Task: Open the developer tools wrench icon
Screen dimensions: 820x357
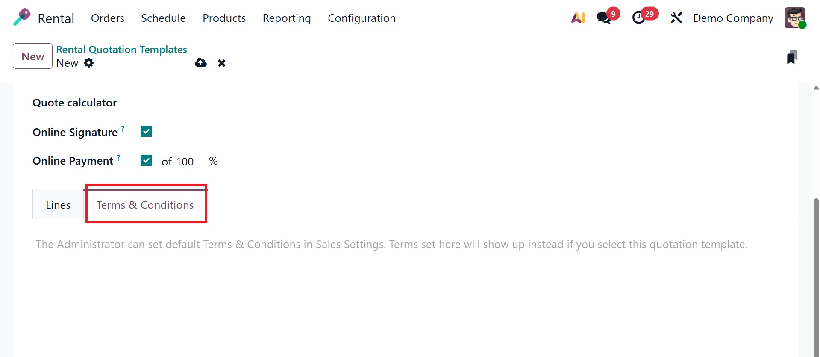Action: pos(676,18)
